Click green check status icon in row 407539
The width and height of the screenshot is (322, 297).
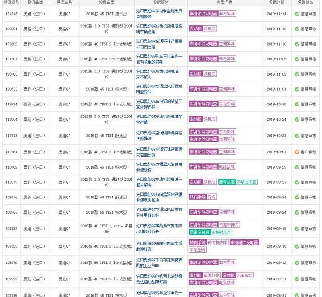coord(297,229)
